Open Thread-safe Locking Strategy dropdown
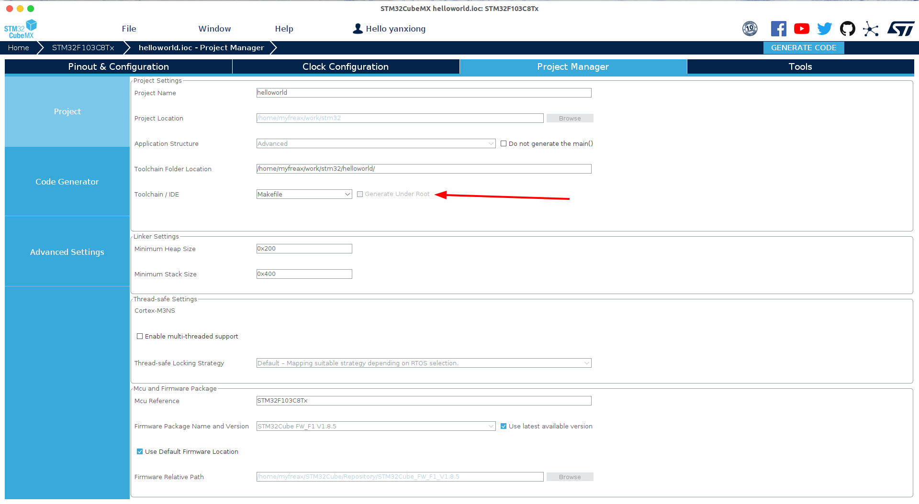Image resolution: width=919 pixels, height=504 pixels. click(424, 363)
